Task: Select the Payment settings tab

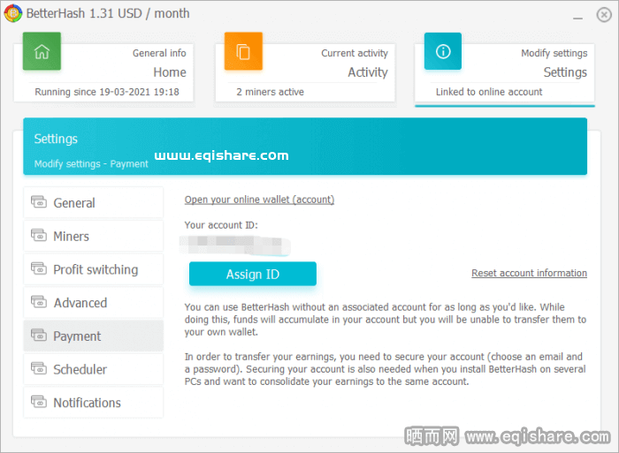Action: point(93,336)
